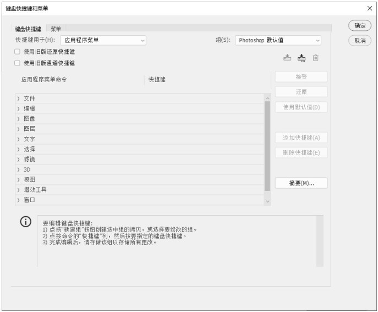
Task: Enable 使用旧版通道快捷键 checkbox
Action: pos(17,63)
